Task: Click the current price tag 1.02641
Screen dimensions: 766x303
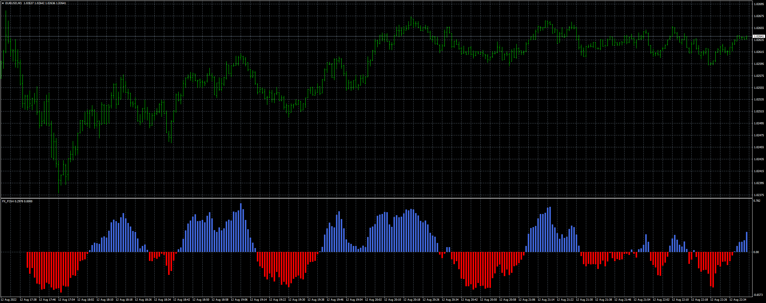Action: point(759,36)
